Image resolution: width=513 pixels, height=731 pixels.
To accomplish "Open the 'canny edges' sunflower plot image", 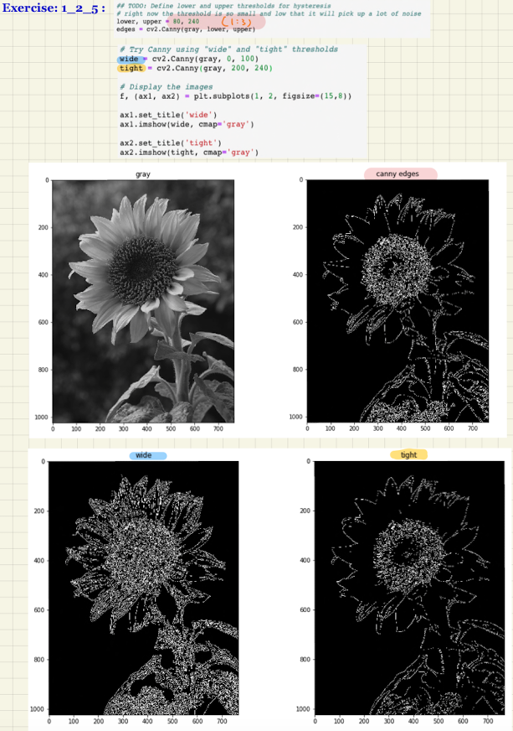I will [398, 301].
